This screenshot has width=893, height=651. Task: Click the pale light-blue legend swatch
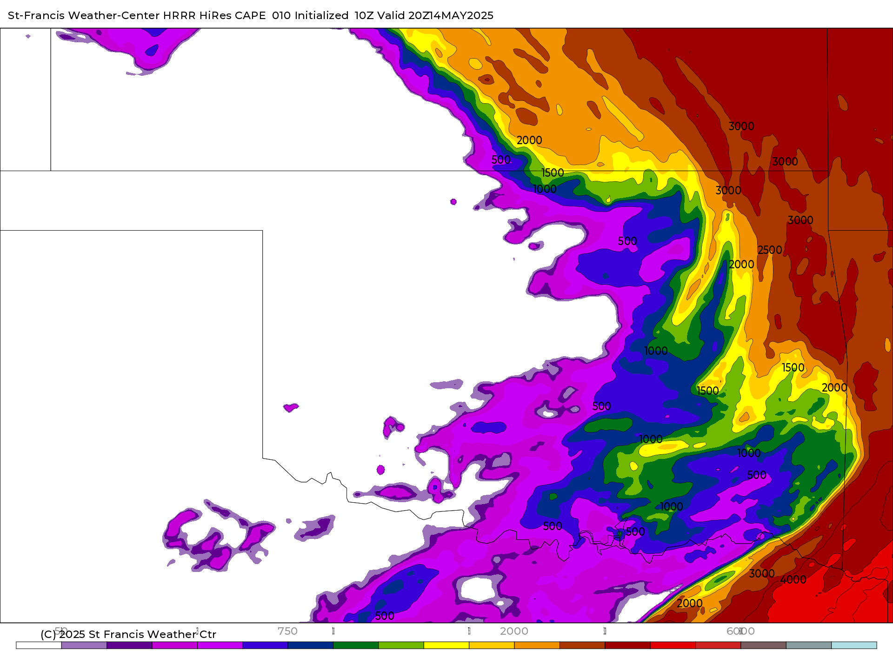854,645
